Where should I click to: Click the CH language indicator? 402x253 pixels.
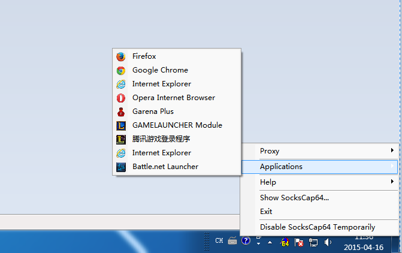coord(219,240)
